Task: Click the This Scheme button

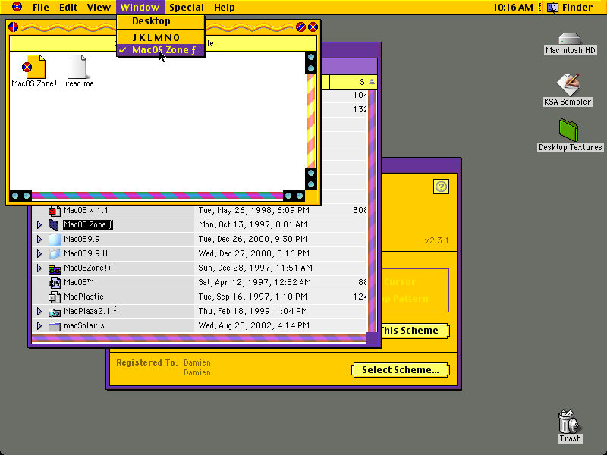Action: [x=415, y=331]
